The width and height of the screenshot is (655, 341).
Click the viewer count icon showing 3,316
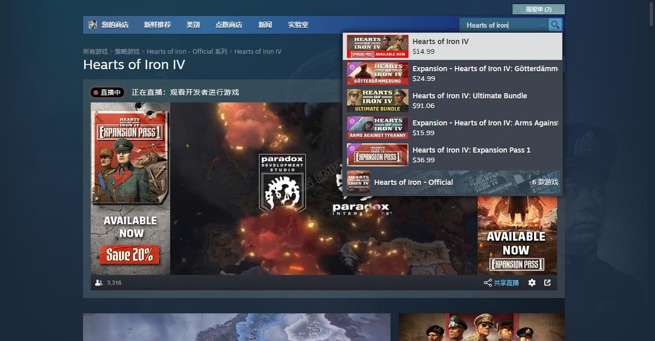[99, 283]
